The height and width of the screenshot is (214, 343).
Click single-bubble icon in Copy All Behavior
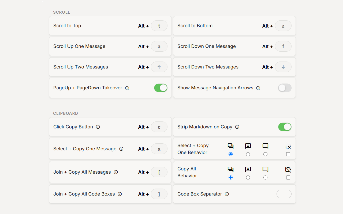click(x=265, y=170)
